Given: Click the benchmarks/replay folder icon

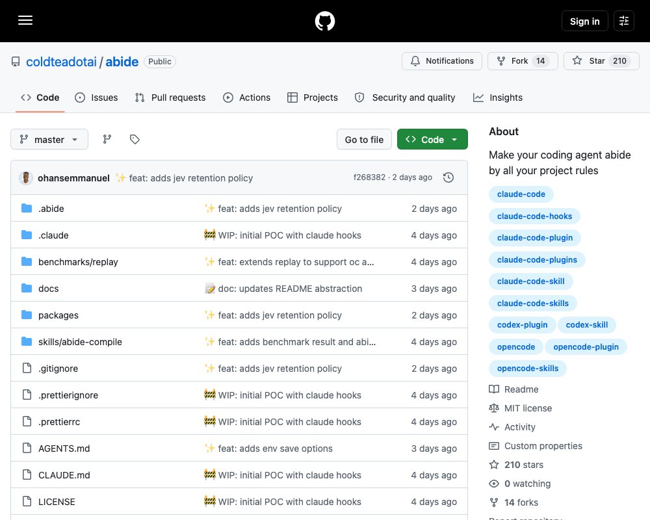Looking at the screenshot, I should 27,262.
